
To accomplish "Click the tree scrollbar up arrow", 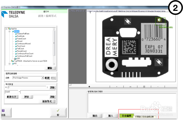I will pos(54,29).
